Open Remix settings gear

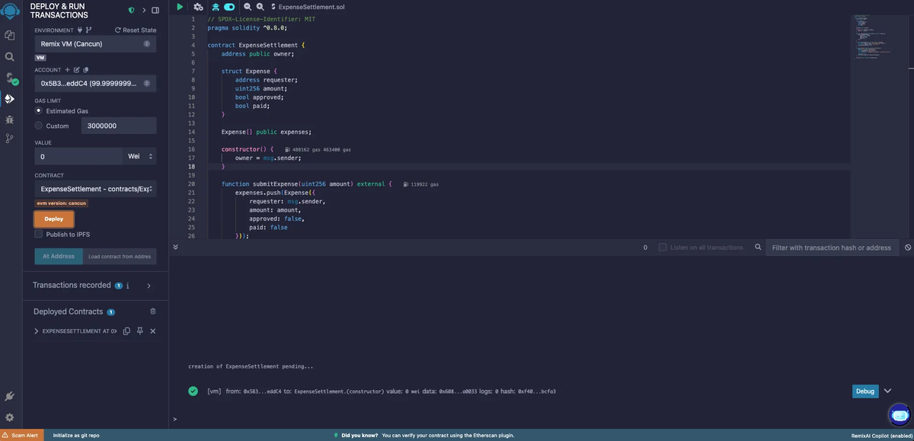(x=10, y=417)
